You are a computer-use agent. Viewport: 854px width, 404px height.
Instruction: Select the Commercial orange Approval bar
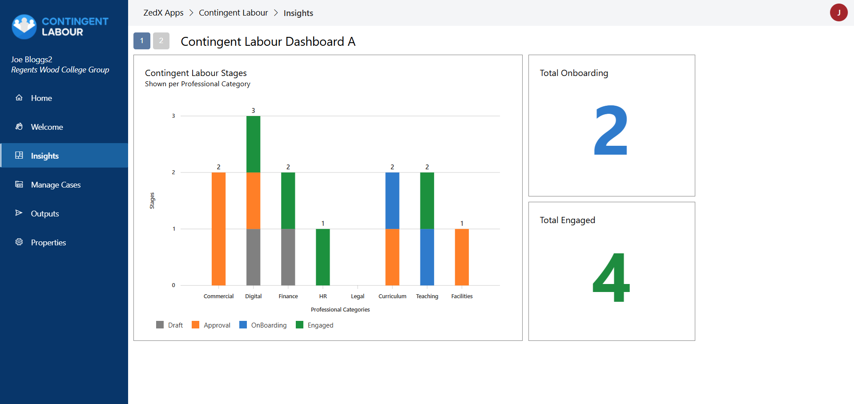[x=218, y=229]
